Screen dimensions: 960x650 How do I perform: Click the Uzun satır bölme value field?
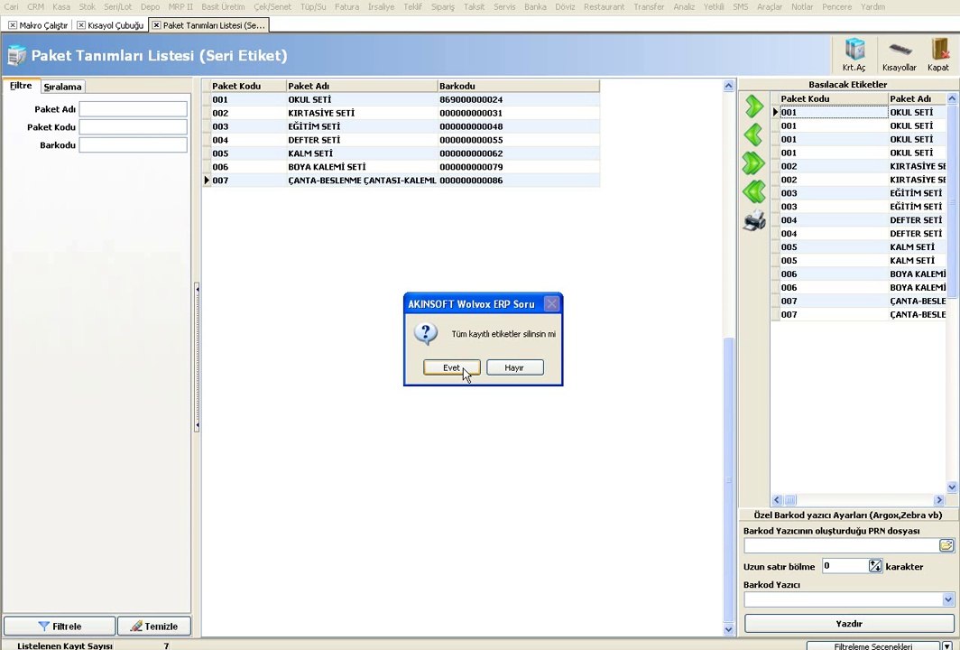tap(845, 566)
